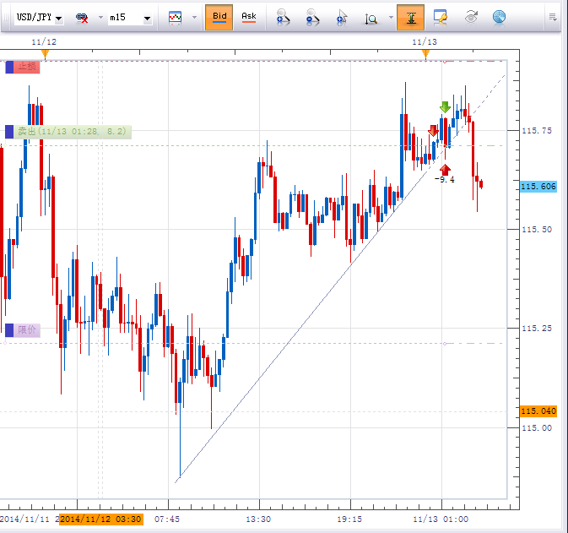Click the zoom in magnifier icon
The image size is (568, 533).
tap(283, 17)
